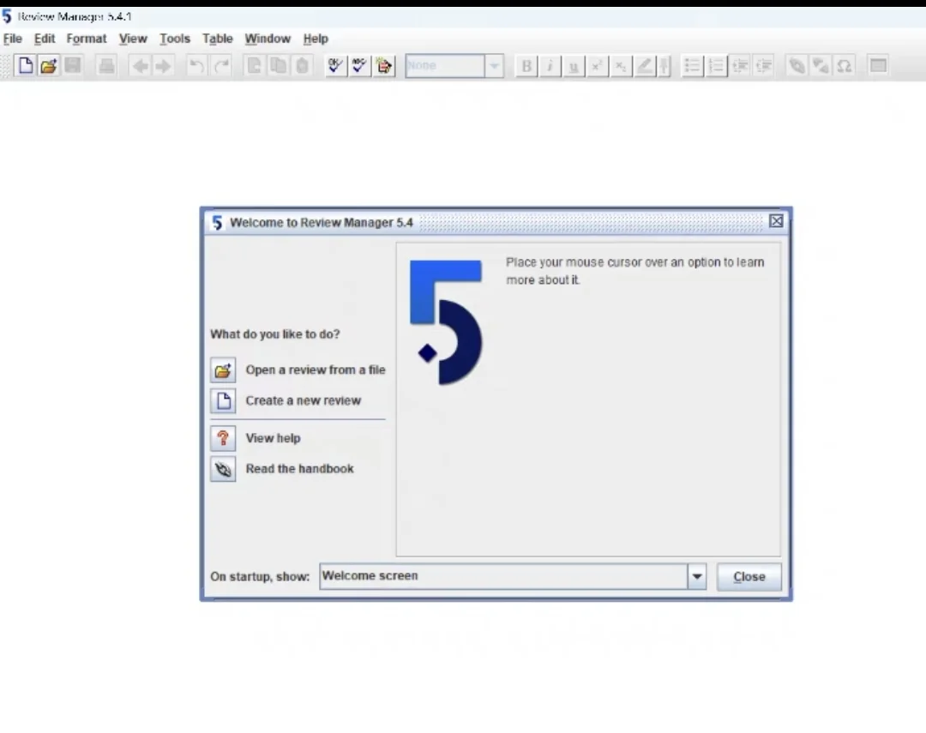Open the Tools menu
Viewport: 926px width, 733px height.
pos(175,39)
